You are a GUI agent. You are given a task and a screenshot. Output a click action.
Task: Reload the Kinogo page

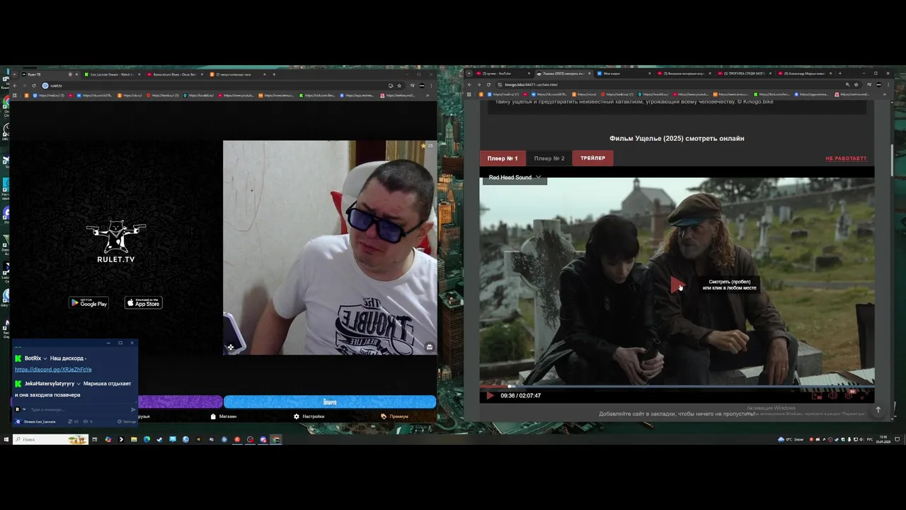[488, 84]
